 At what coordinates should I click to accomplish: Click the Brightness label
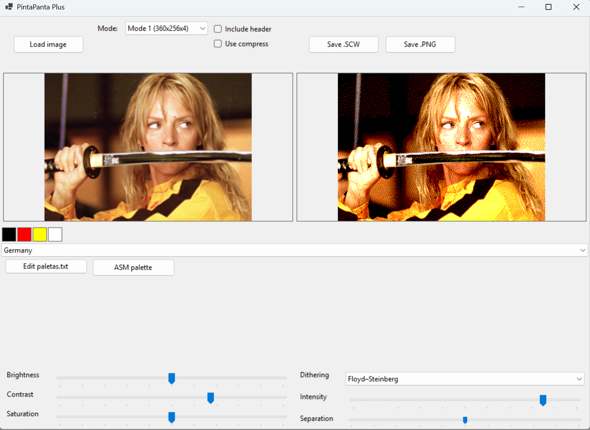click(23, 375)
